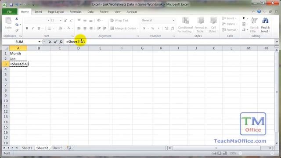Toggle Italic formatting
This screenshot has height=158, width=281.
tap(33, 28)
